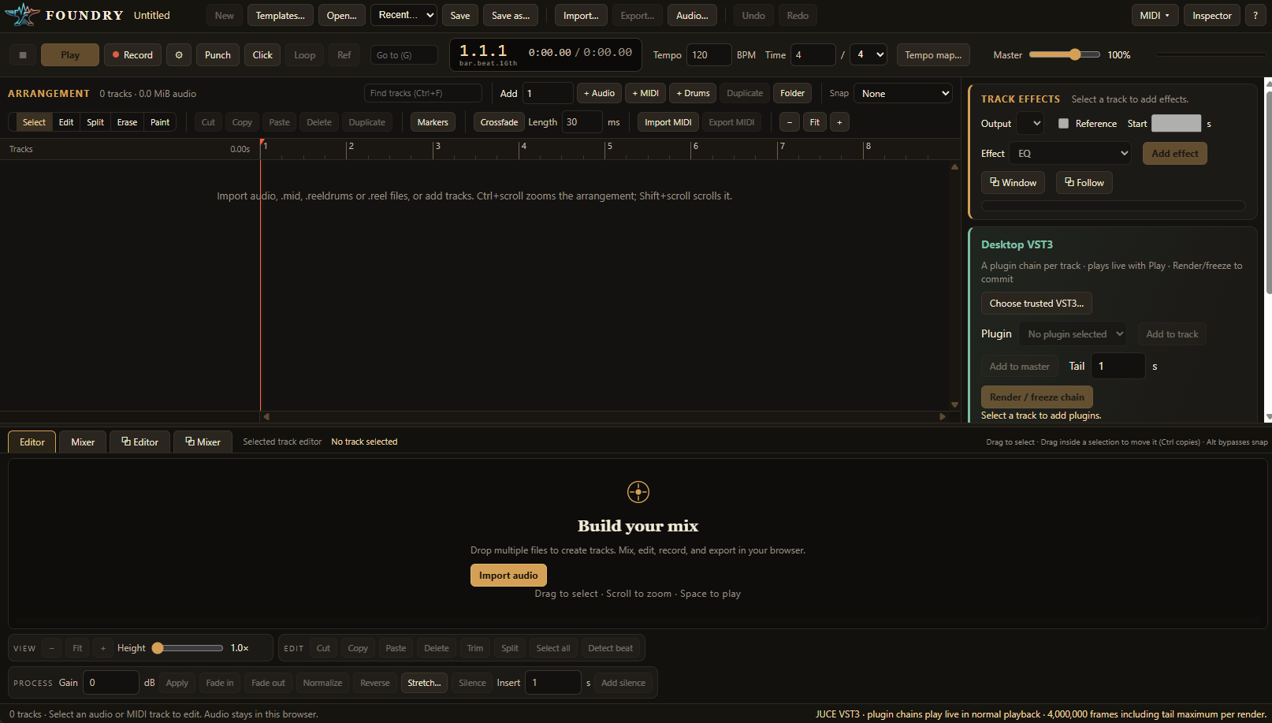Viewport: 1272px width, 723px height.
Task: Click the arrangement scroll right arrow
Action: coord(943,416)
